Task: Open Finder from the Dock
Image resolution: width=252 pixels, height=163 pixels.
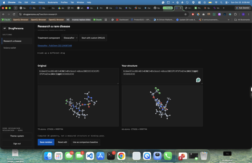Action: 48,156
